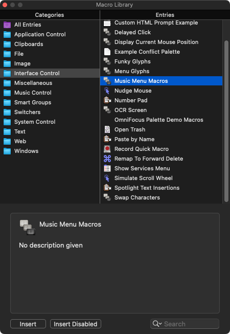
Task: Select the Interface Control category
Action: [x=50, y=73]
